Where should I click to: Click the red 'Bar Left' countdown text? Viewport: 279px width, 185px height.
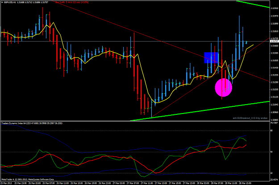click(x=72, y=2)
